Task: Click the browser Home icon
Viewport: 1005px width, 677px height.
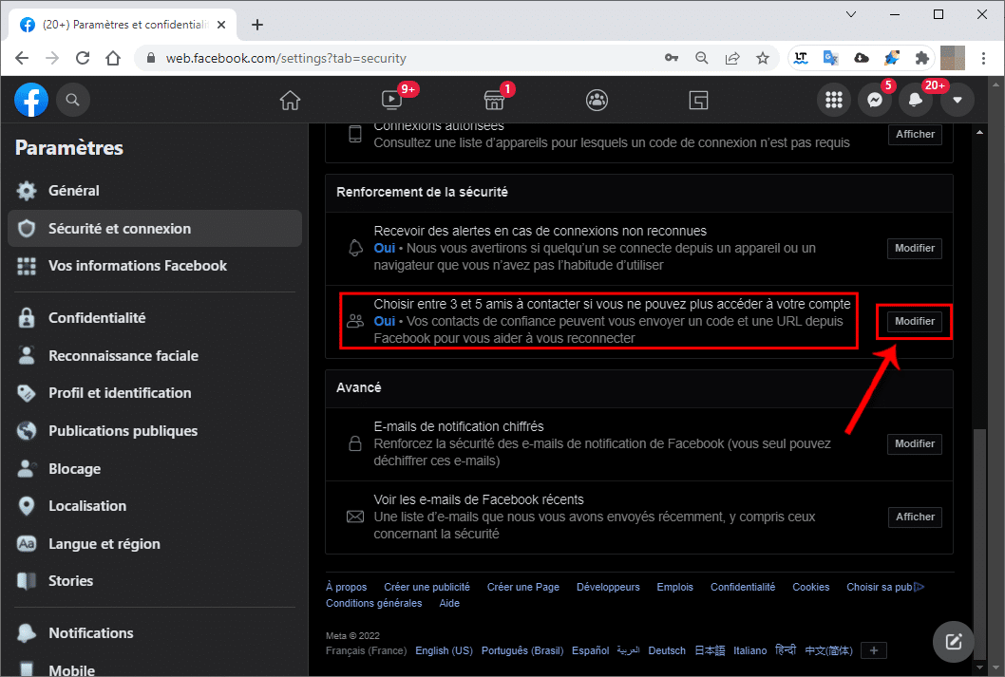Action: pyautogui.click(x=113, y=58)
